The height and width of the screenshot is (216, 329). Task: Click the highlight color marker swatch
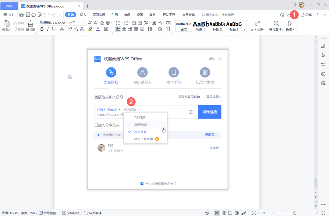pos(90,29)
